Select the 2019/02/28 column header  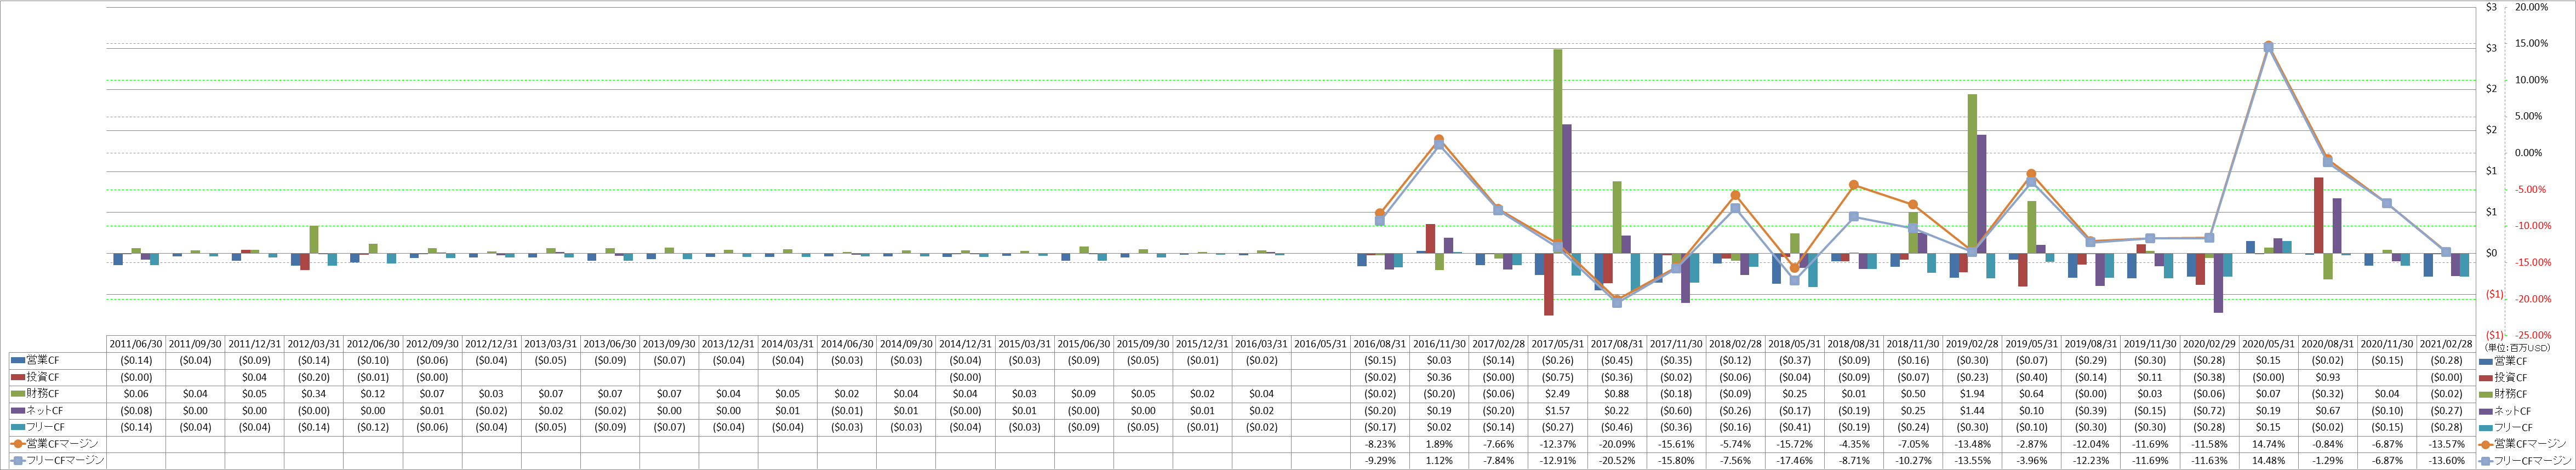[x=1973, y=344]
